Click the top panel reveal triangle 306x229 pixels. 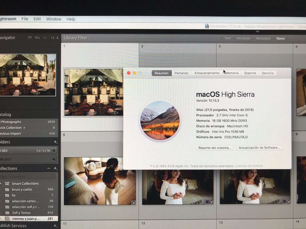[x=257, y=32]
